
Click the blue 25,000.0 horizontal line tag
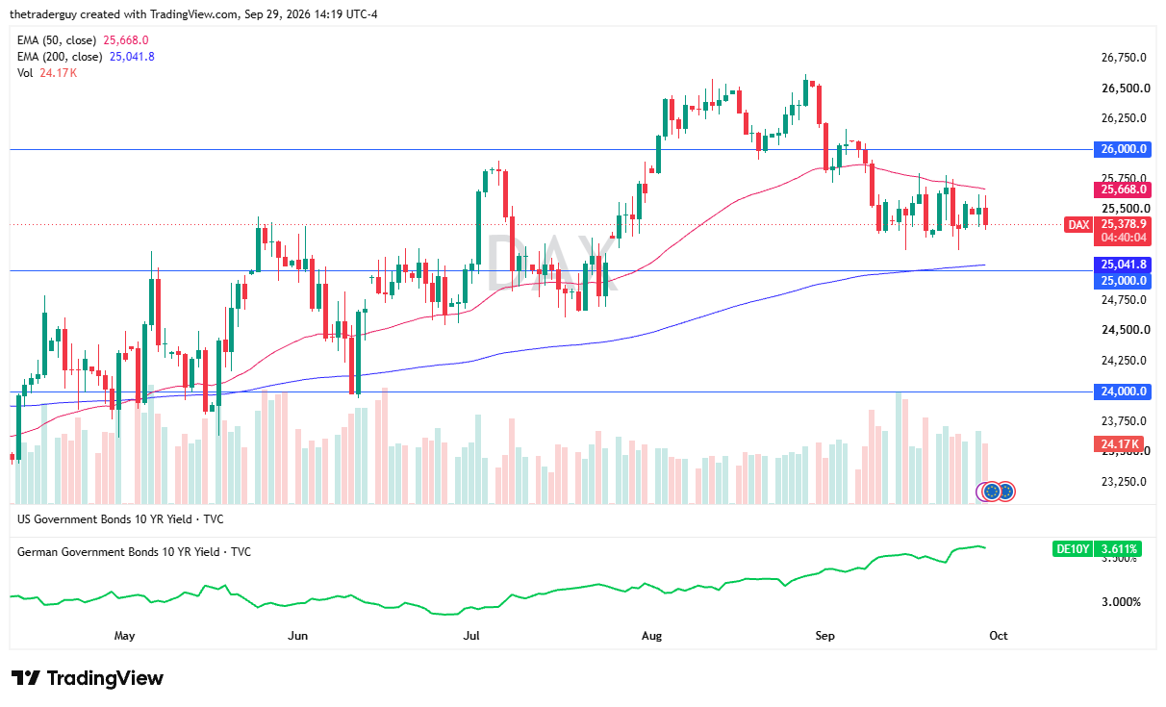(1122, 281)
